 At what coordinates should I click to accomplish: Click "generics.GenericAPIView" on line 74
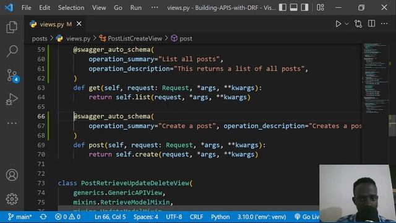pos(118,193)
